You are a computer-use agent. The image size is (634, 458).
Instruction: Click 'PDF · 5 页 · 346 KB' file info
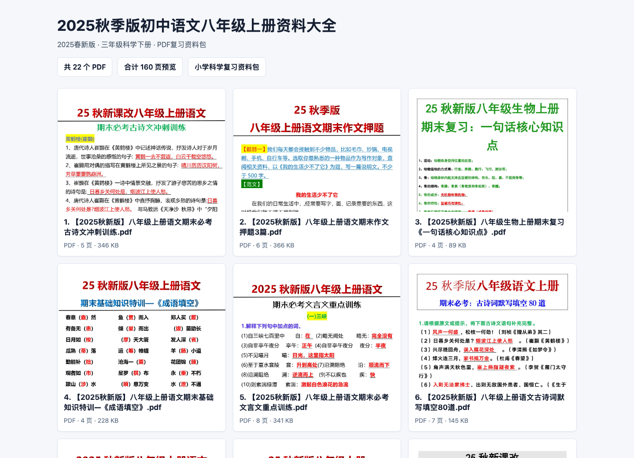pos(91,245)
